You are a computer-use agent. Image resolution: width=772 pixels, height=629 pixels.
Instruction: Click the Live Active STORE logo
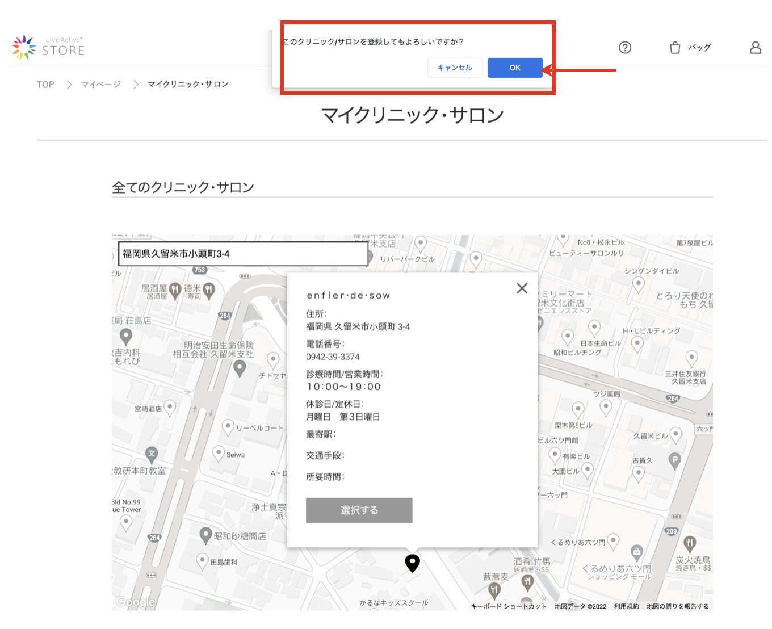[49, 47]
